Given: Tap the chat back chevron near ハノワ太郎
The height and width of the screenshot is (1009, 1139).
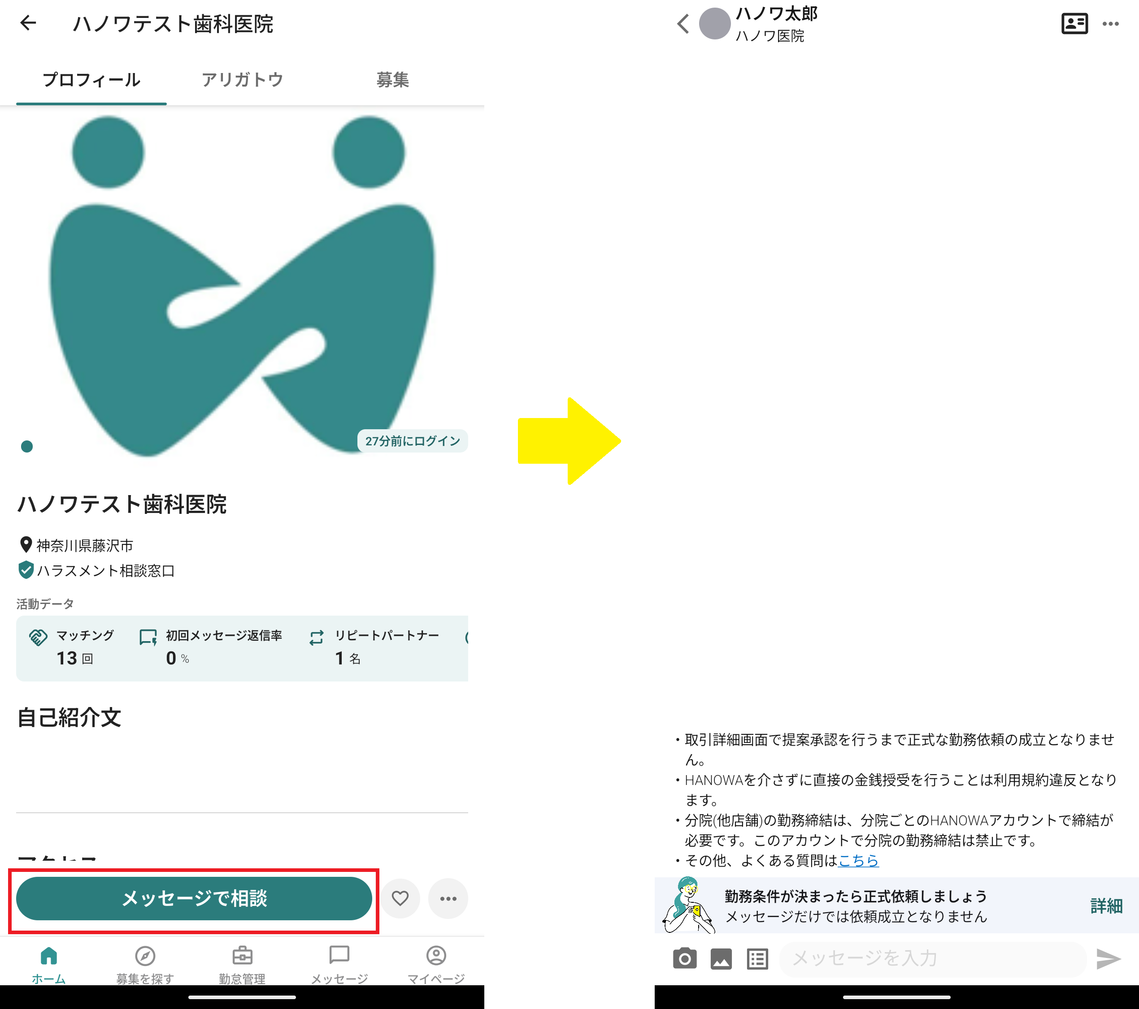Looking at the screenshot, I should pyautogui.click(x=683, y=24).
